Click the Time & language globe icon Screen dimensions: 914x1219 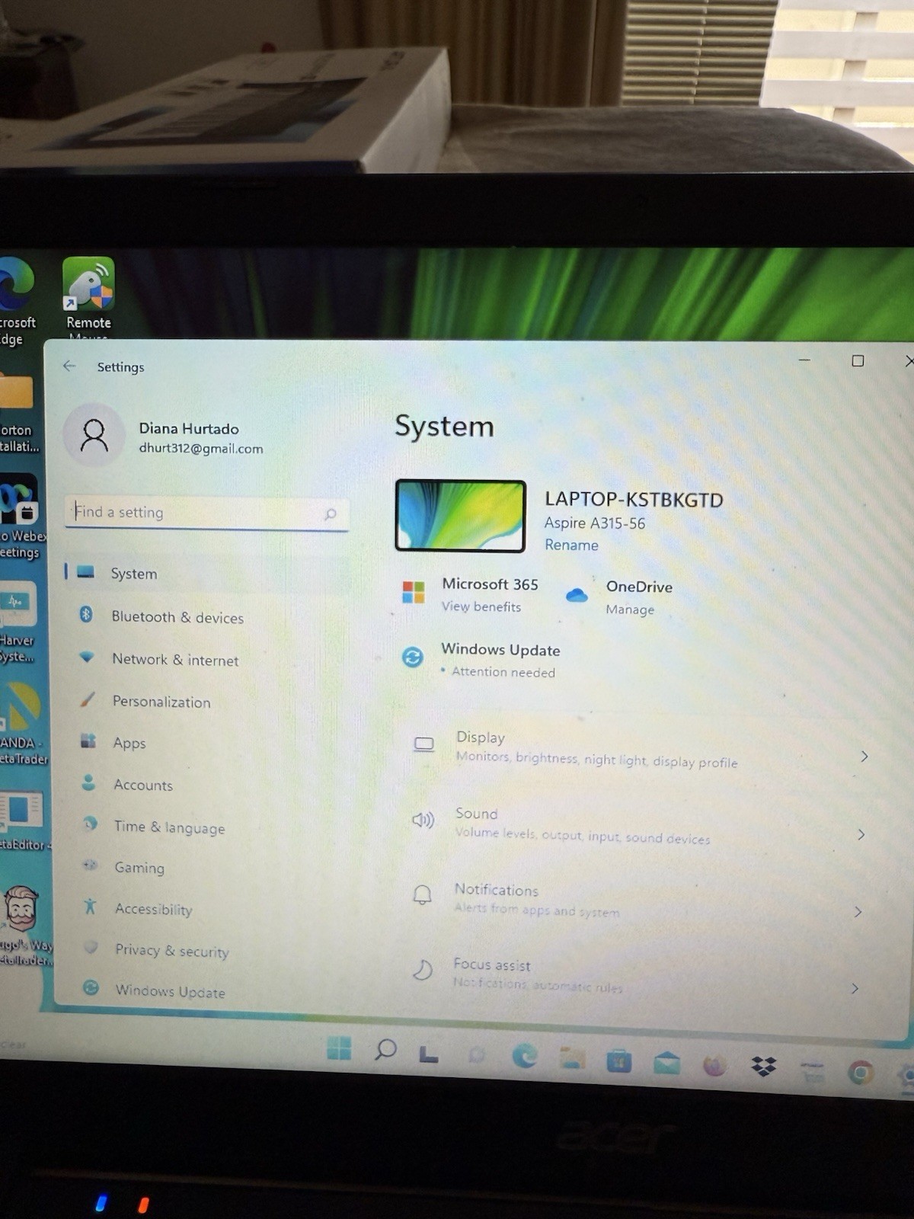click(x=90, y=824)
